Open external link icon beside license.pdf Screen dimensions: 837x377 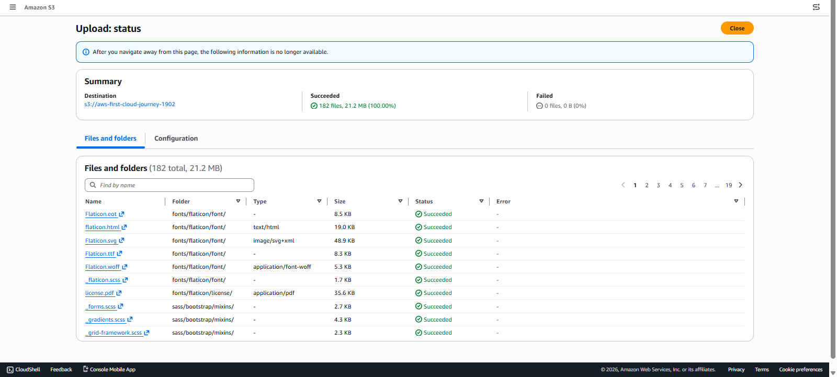(x=119, y=293)
